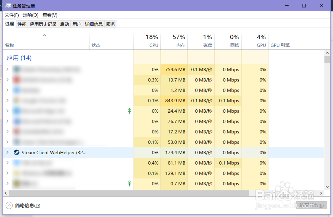Click the horizontal scrollbar thumb
The image size is (333, 217).
pos(129,193)
